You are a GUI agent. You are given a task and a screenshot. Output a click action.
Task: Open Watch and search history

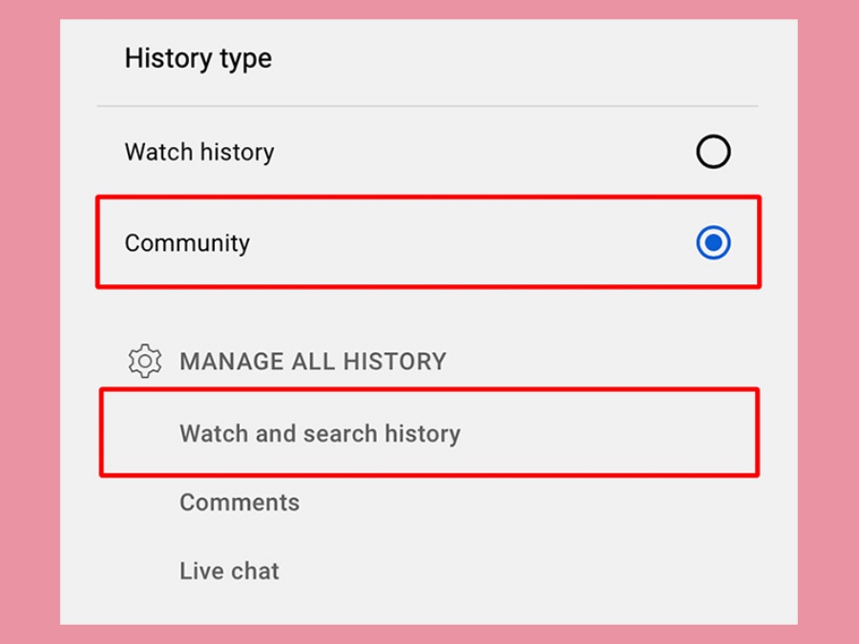320,434
